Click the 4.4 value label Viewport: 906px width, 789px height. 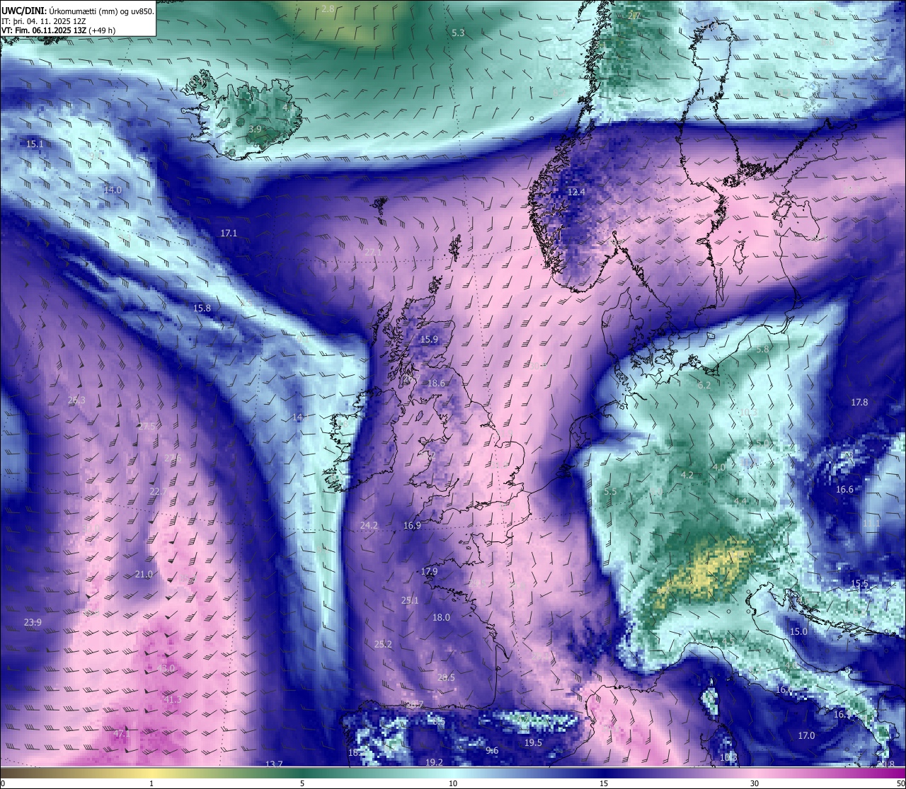coord(740,501)
